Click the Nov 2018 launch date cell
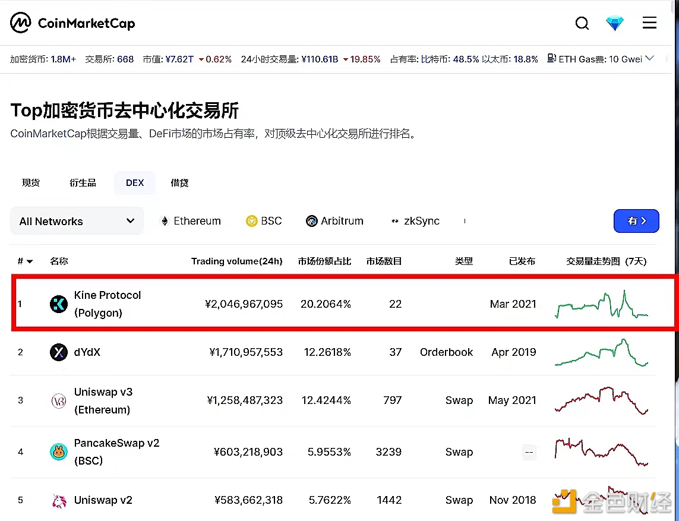This screenshot has height=521, width=679. coord(513,500)
